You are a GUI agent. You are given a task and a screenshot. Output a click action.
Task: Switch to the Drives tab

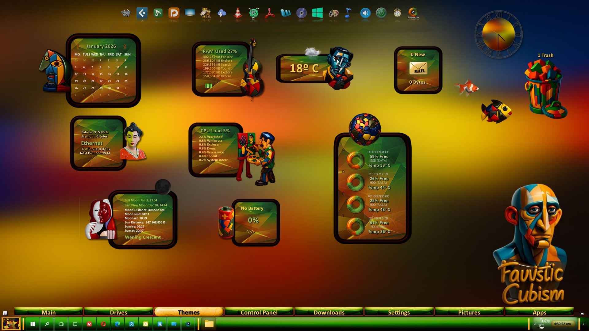[x=118, y=312]
